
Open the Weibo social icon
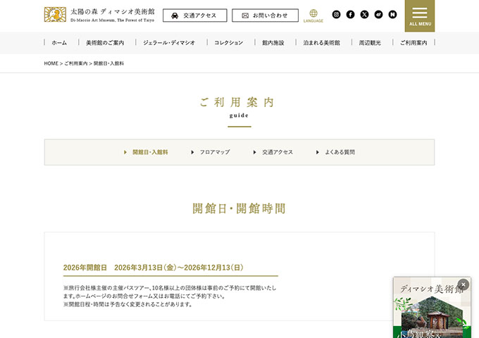click(378, 14)
